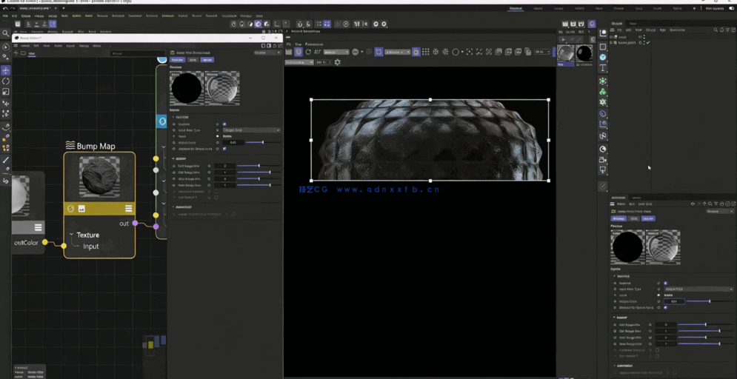Screen dimensions: 737x379
Task: Click the back arrow in Attributes manager
Action: [693, 204]
